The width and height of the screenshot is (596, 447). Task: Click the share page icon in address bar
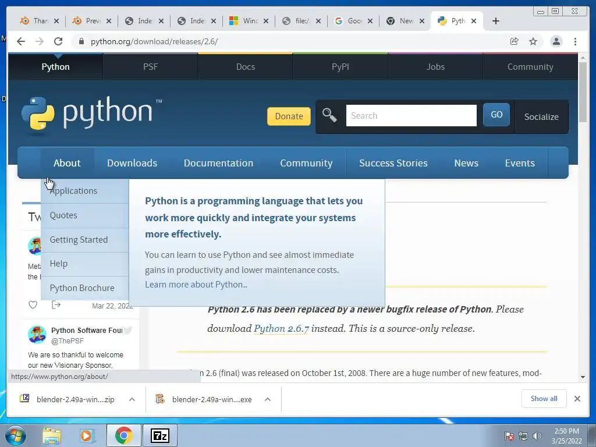click(515, 41)
